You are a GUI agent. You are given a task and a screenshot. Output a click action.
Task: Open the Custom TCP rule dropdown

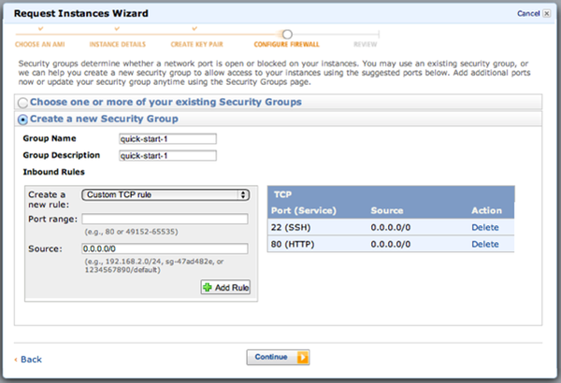click(x=165, y=195)
